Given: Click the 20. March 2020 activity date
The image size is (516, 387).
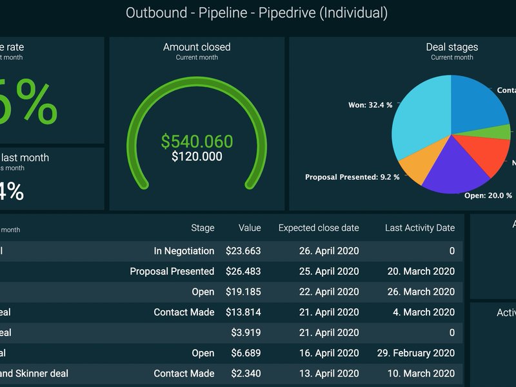Looking at the screenshot, I should (421, 272).
